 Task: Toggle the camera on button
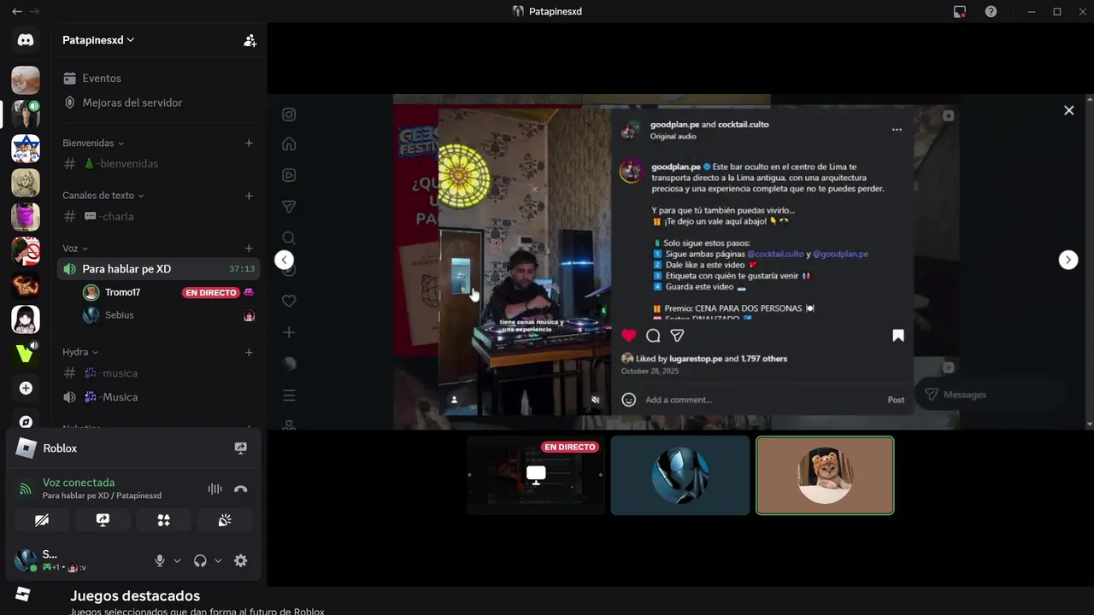[x=42, y=519]
